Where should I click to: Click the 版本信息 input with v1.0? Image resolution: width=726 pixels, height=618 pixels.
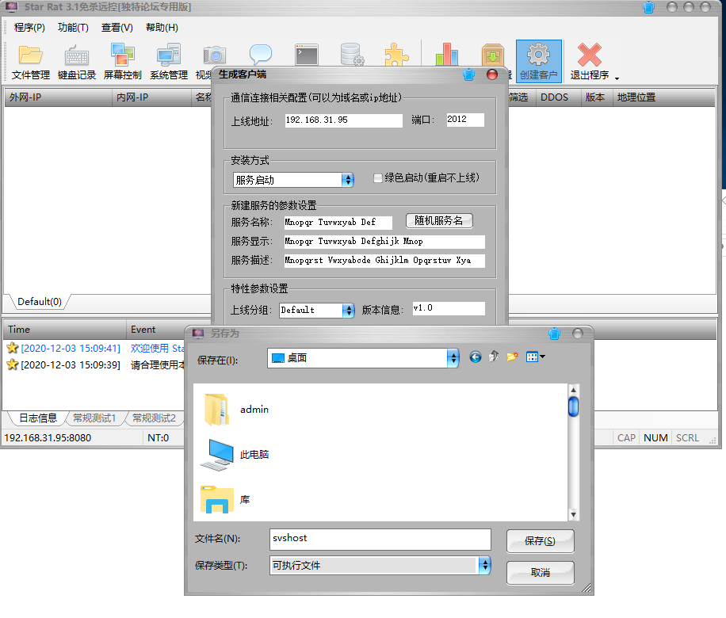pos(449,308)
